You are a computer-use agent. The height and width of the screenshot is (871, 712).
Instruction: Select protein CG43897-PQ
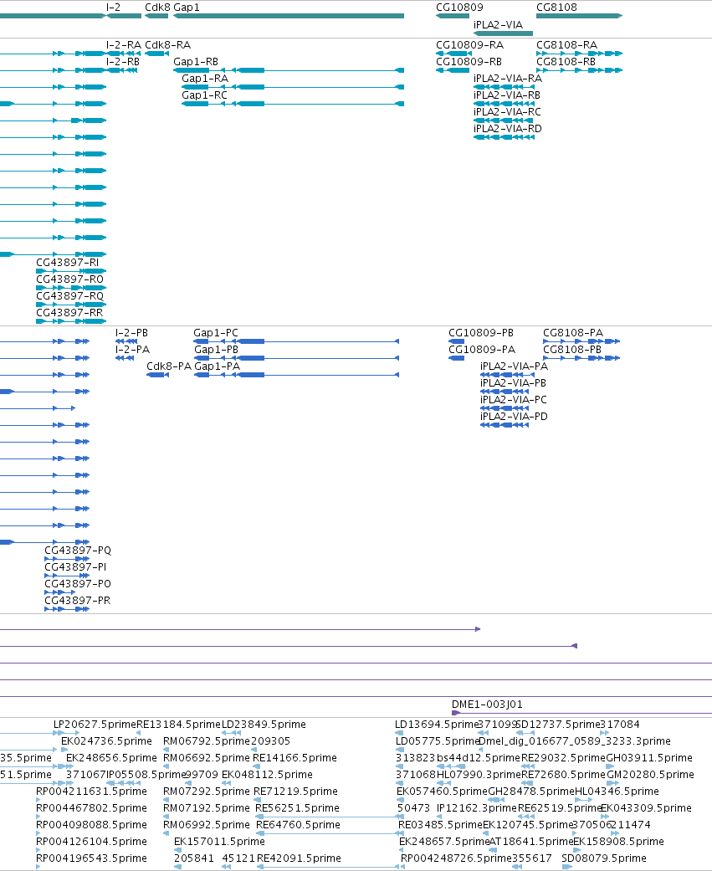pos(78,550)
